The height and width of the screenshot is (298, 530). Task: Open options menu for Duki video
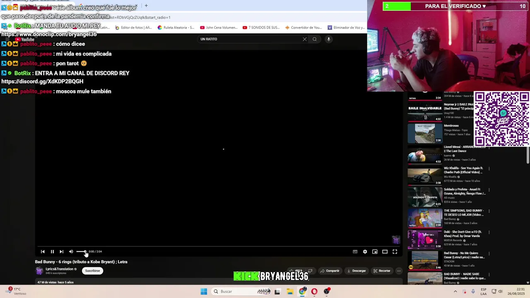(489, 232)
